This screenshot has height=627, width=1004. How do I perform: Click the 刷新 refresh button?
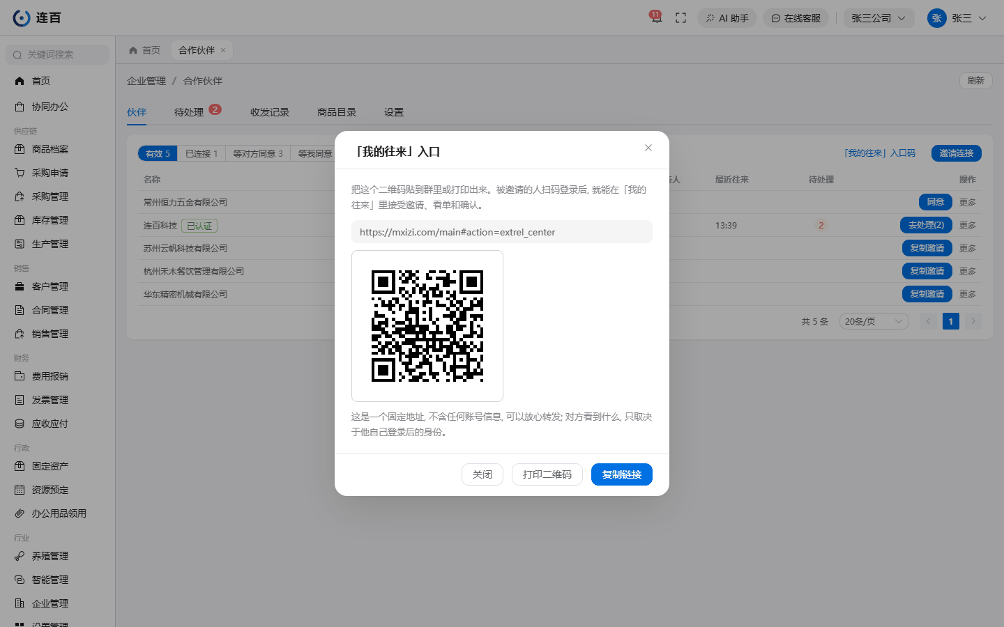[976, 81]
